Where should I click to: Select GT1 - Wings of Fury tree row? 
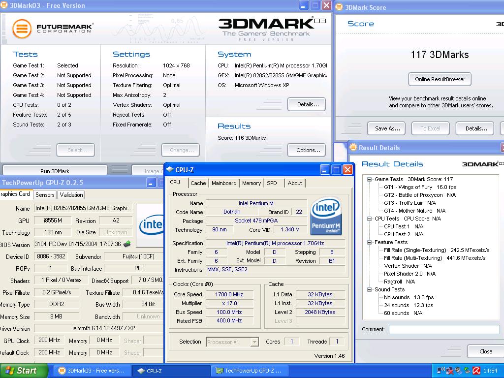[x=420, y=187]
